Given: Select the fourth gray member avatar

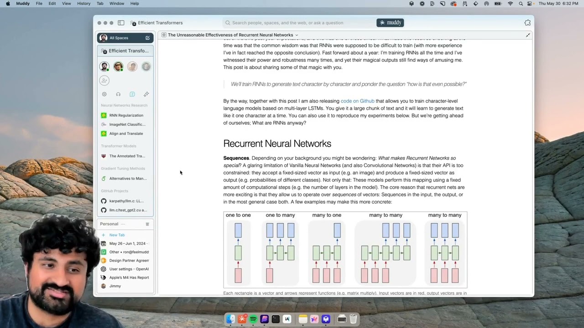Looking at the screenshot, I should [146, 67].
